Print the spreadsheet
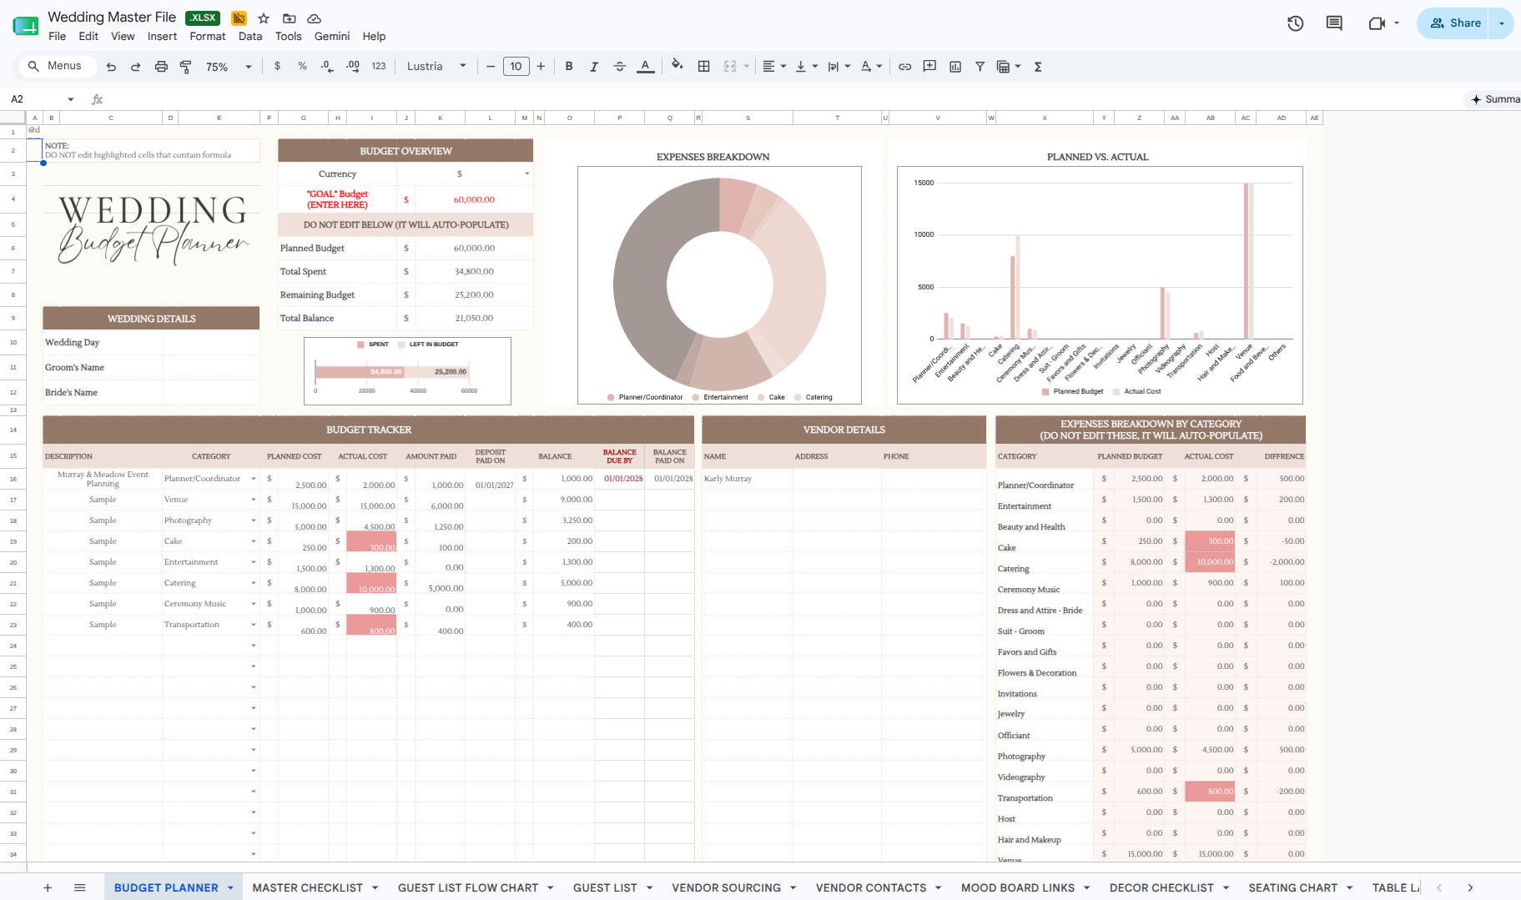The image size is (1521, 900). tap(161, 67)
